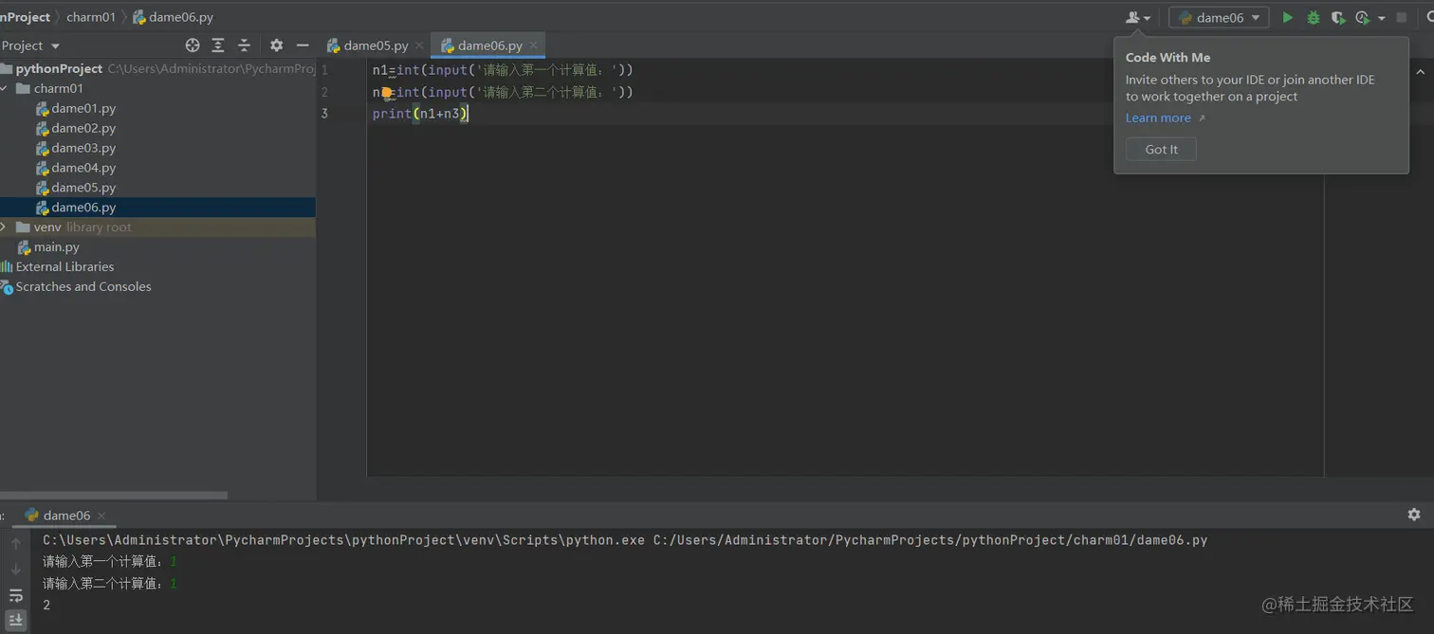Click the dame06.py breadcrumb in navigation bar
1434x634 pixels.
pyautogui.click(x=173, y=17)
